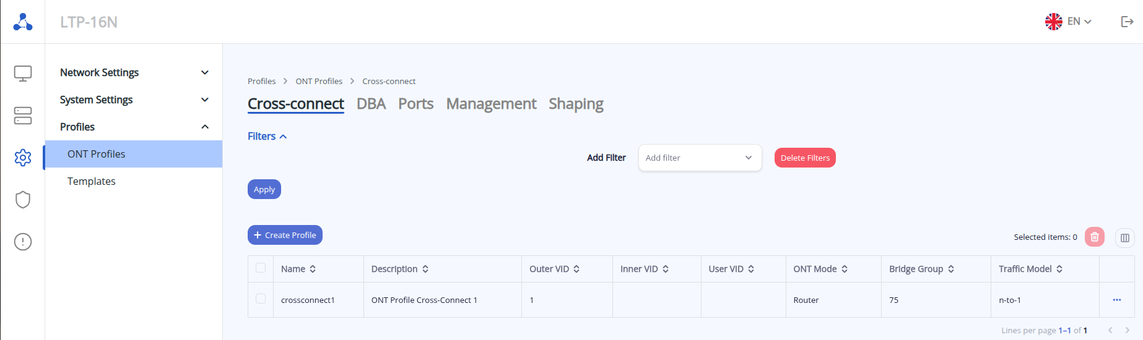Click the server rack icon in sidebar

(x=23, y=116)
